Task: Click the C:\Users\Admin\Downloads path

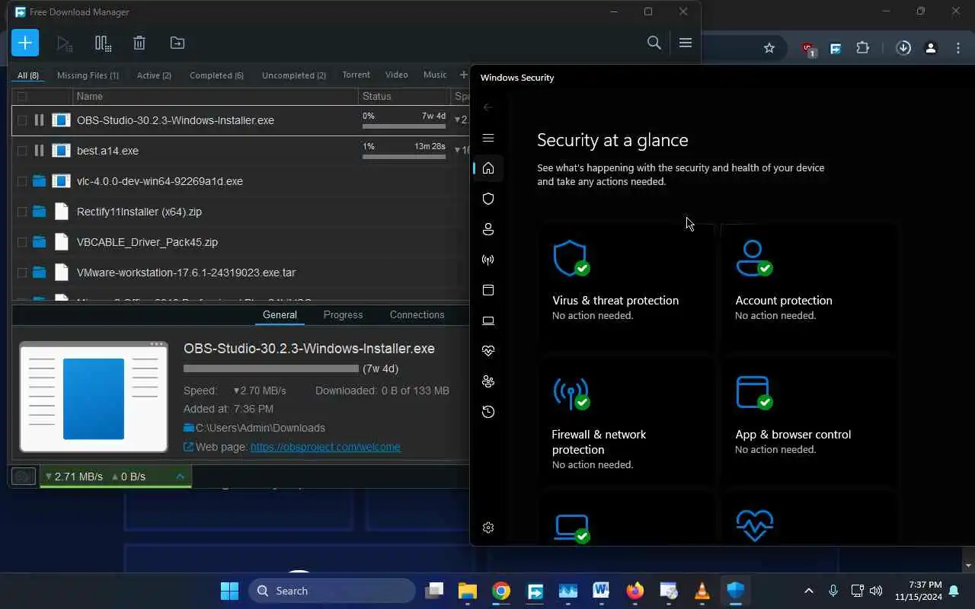Action: 261,428
